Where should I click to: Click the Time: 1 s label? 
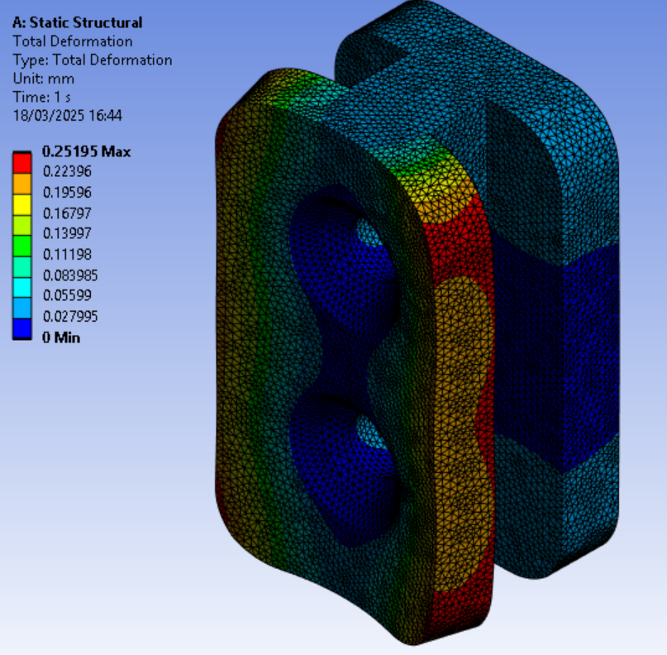[42, 97]
